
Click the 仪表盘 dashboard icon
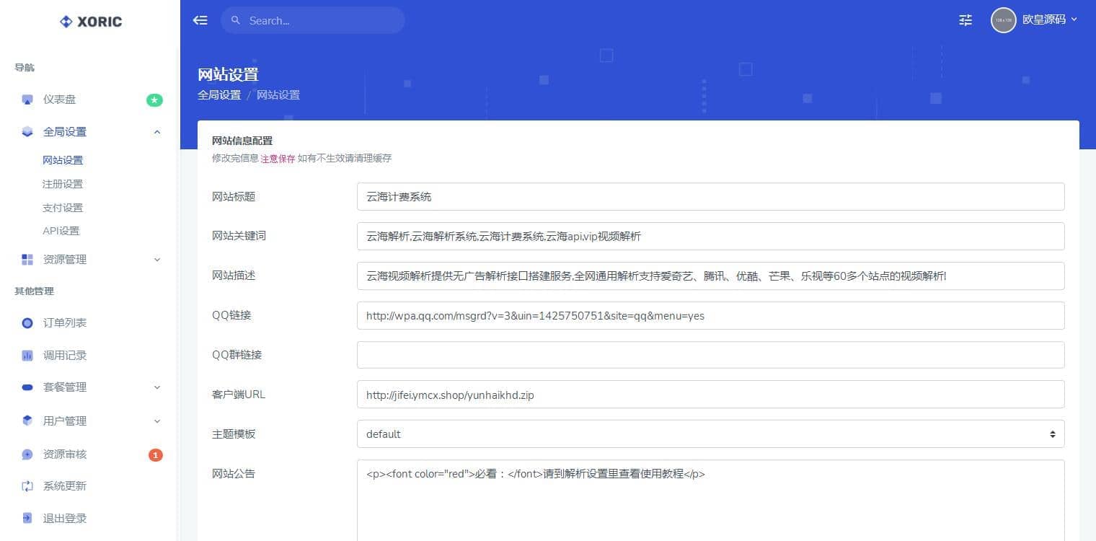click(x=27, y=100)
